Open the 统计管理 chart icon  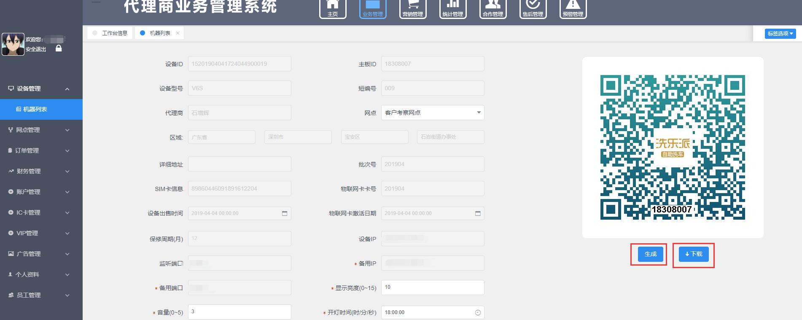pyautogui.click(x=453, y=8)
